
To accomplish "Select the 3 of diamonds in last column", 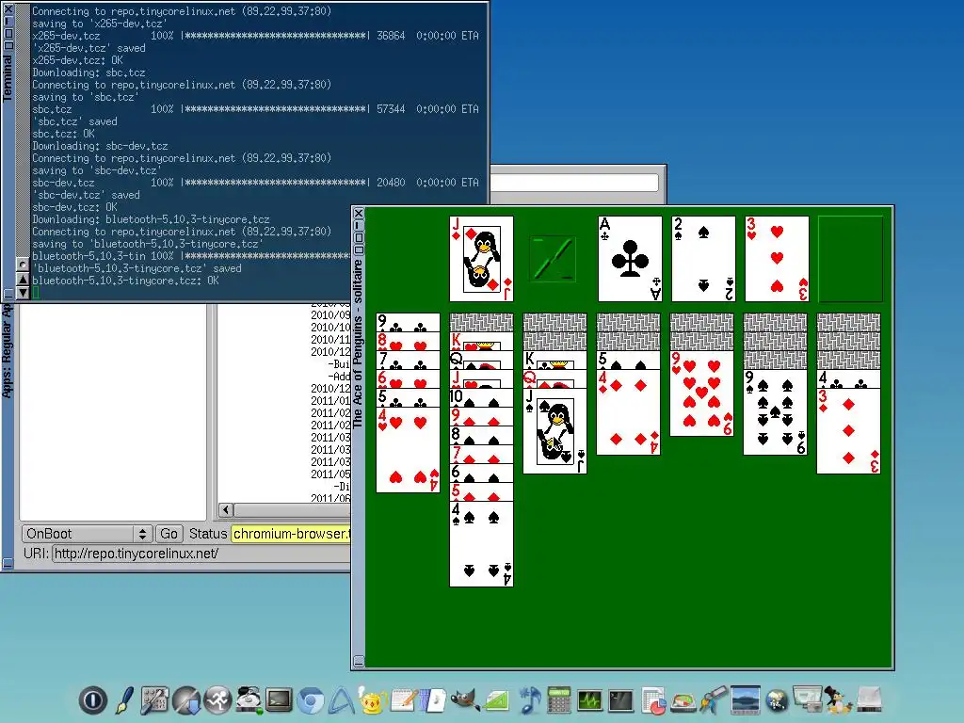I will (x=848, y=431).
